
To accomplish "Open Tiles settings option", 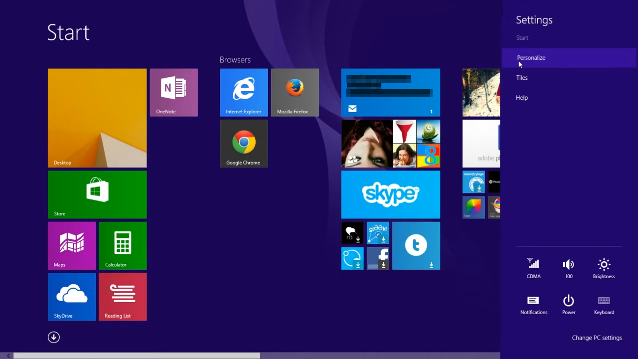I will (x=522, y=78).
